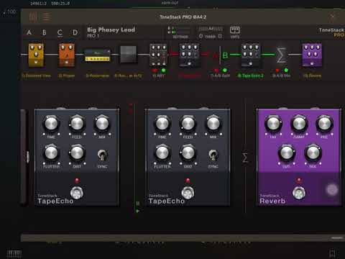Toggle green LED under A/B Split unit
Screen dimensions: 345x259
(225, 71)
